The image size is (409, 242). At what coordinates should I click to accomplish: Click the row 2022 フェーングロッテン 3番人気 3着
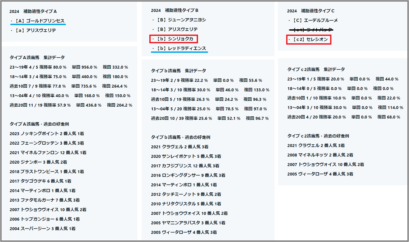tap(47, 143)
